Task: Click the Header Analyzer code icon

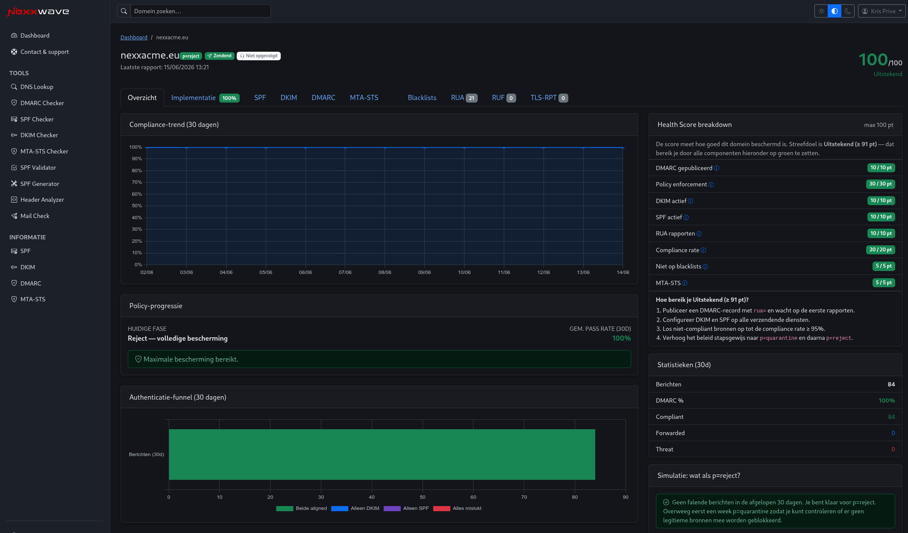Action: click(14, 200)
